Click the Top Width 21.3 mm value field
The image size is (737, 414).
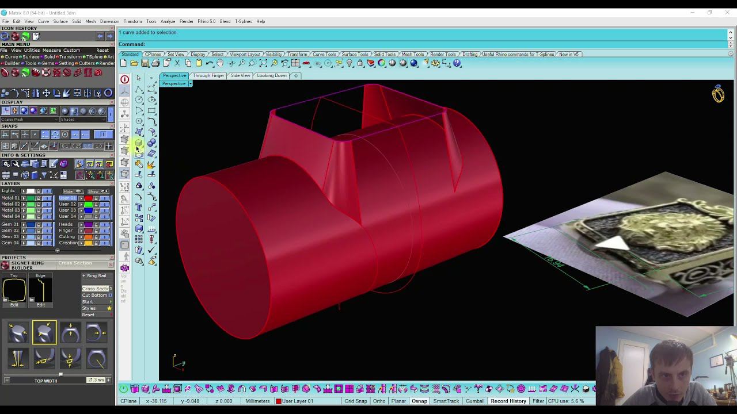[96, 381]
